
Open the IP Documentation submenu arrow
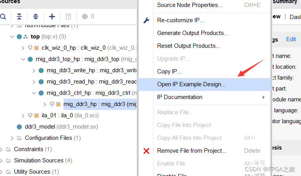[264, 97]
